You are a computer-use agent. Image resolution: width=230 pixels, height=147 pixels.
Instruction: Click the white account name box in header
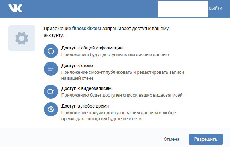click(183, 9)
